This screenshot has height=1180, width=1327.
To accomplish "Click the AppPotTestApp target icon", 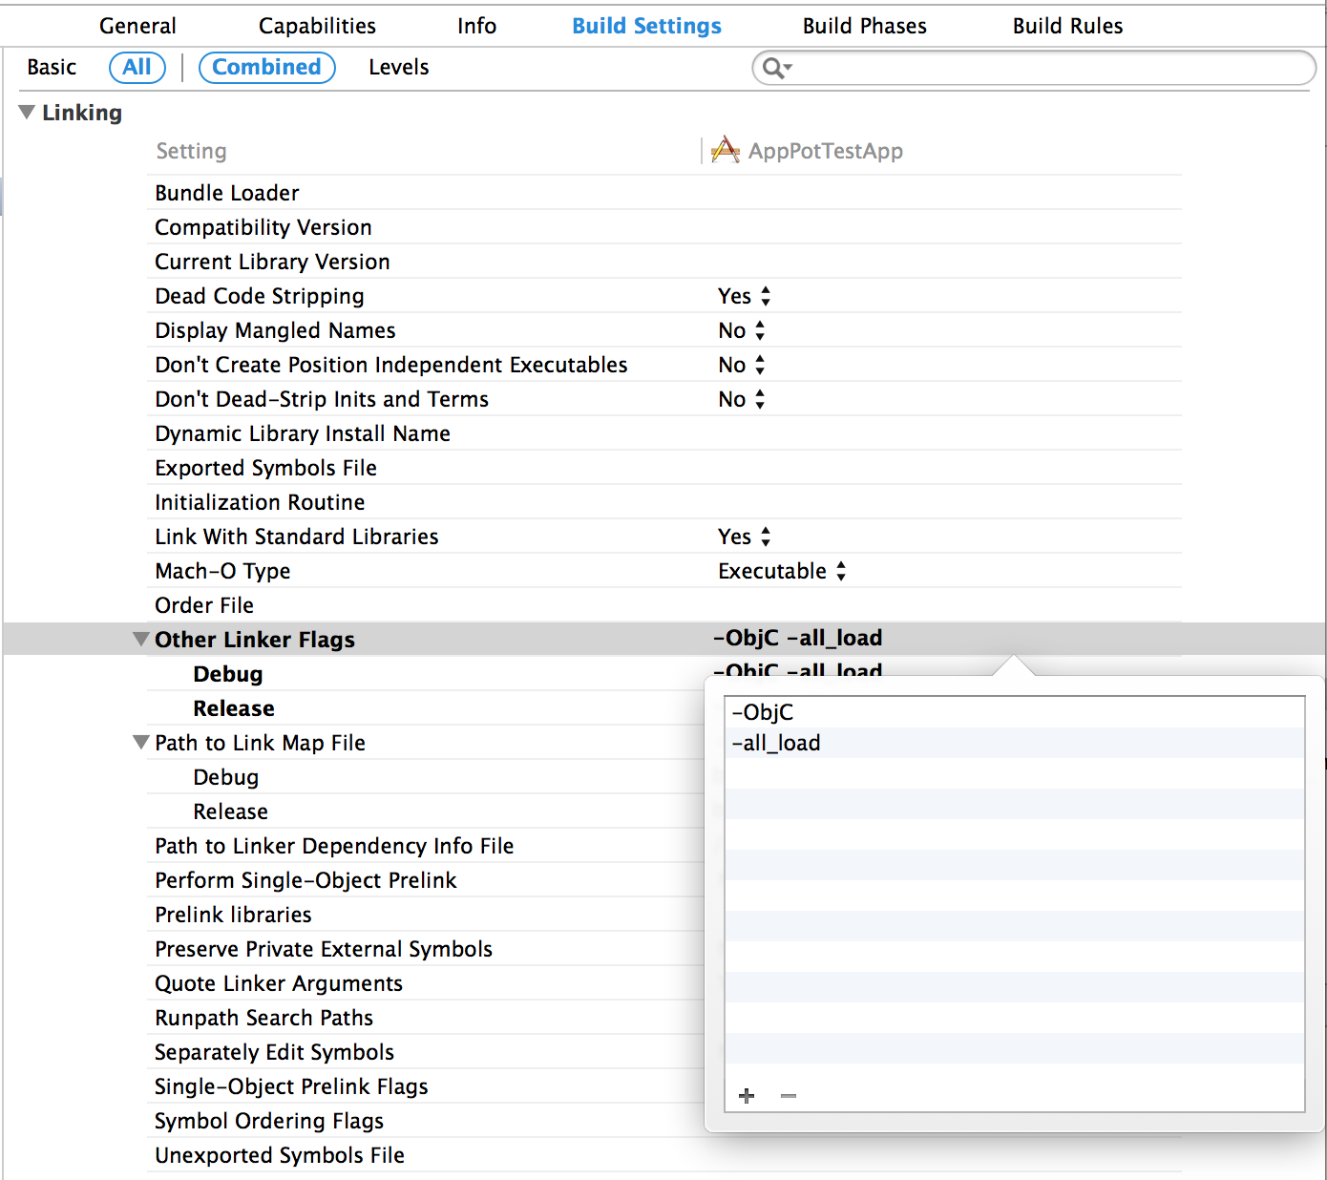I will [x=725, y=150].
